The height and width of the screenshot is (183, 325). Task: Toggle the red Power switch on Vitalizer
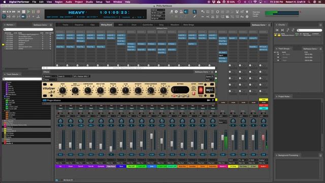coord(201,90)
